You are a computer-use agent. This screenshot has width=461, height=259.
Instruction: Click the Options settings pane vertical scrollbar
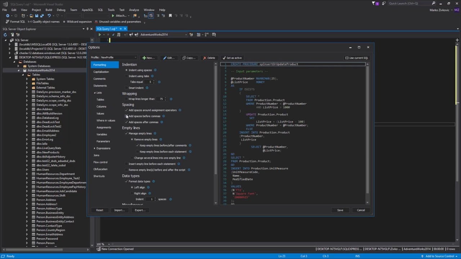(x=216, y=133)
